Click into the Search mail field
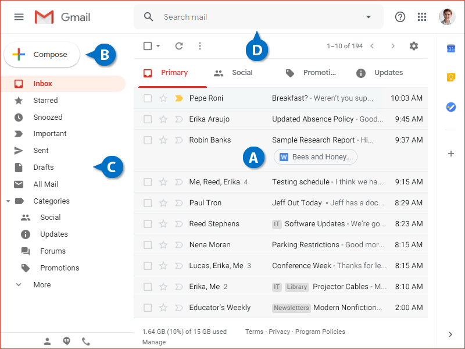 256,17
